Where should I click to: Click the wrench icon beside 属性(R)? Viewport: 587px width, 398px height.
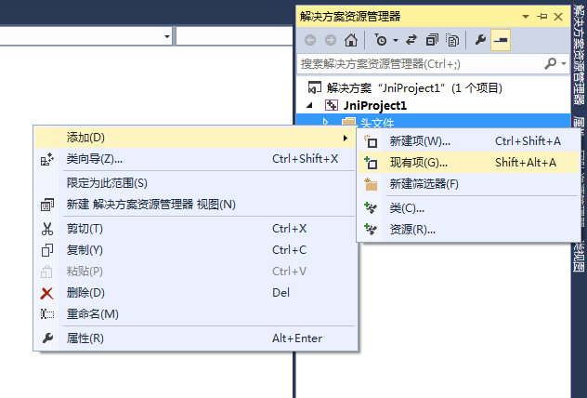tap(47, 338)
